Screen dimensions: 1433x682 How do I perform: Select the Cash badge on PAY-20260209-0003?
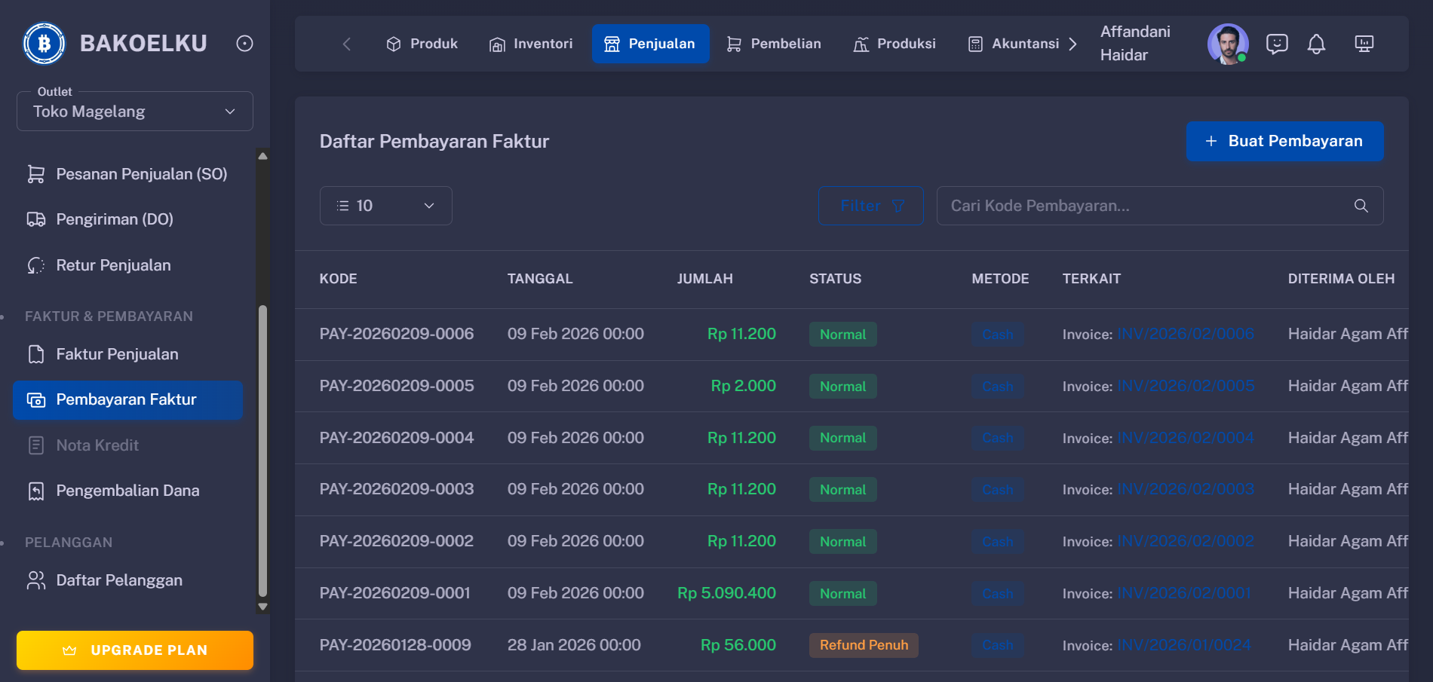pyautogui.click(x=997, y=489)
